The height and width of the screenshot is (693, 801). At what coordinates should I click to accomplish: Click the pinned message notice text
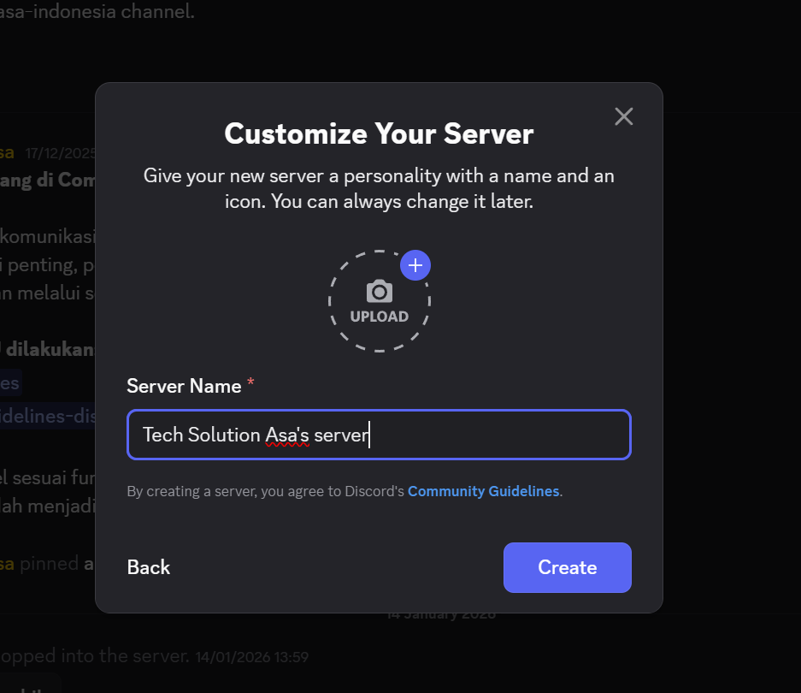coord(51,564)
